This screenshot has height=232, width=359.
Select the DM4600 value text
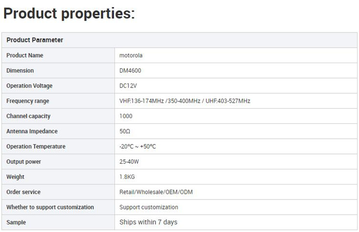point(130,71)
